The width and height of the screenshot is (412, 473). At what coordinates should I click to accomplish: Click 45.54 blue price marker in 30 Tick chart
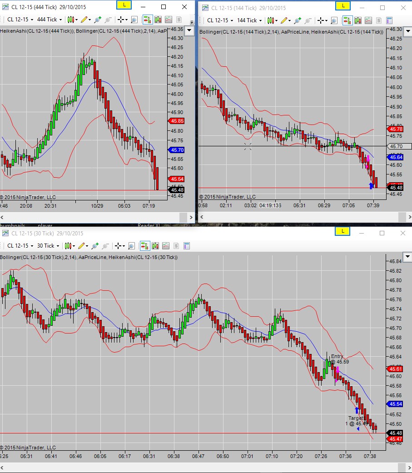pyautogui.click(x=395, y=404)
